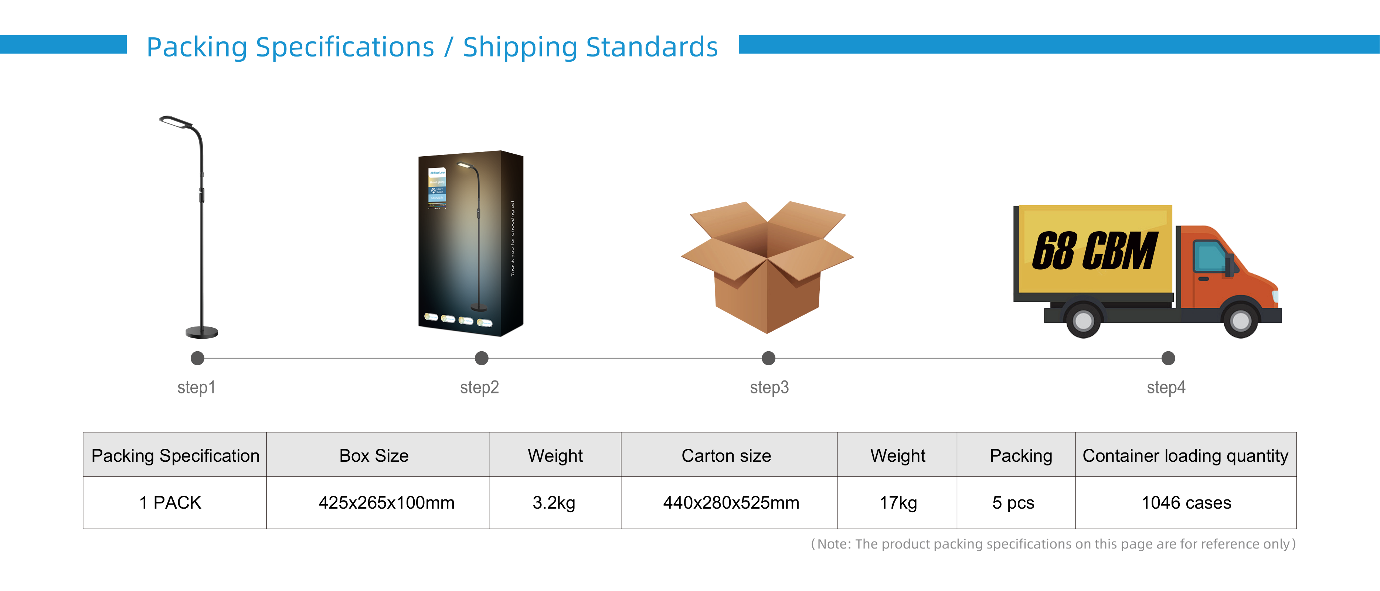Click the Packing Specification header cell
Screen dimensions: 1380x591
coord(175,455)
